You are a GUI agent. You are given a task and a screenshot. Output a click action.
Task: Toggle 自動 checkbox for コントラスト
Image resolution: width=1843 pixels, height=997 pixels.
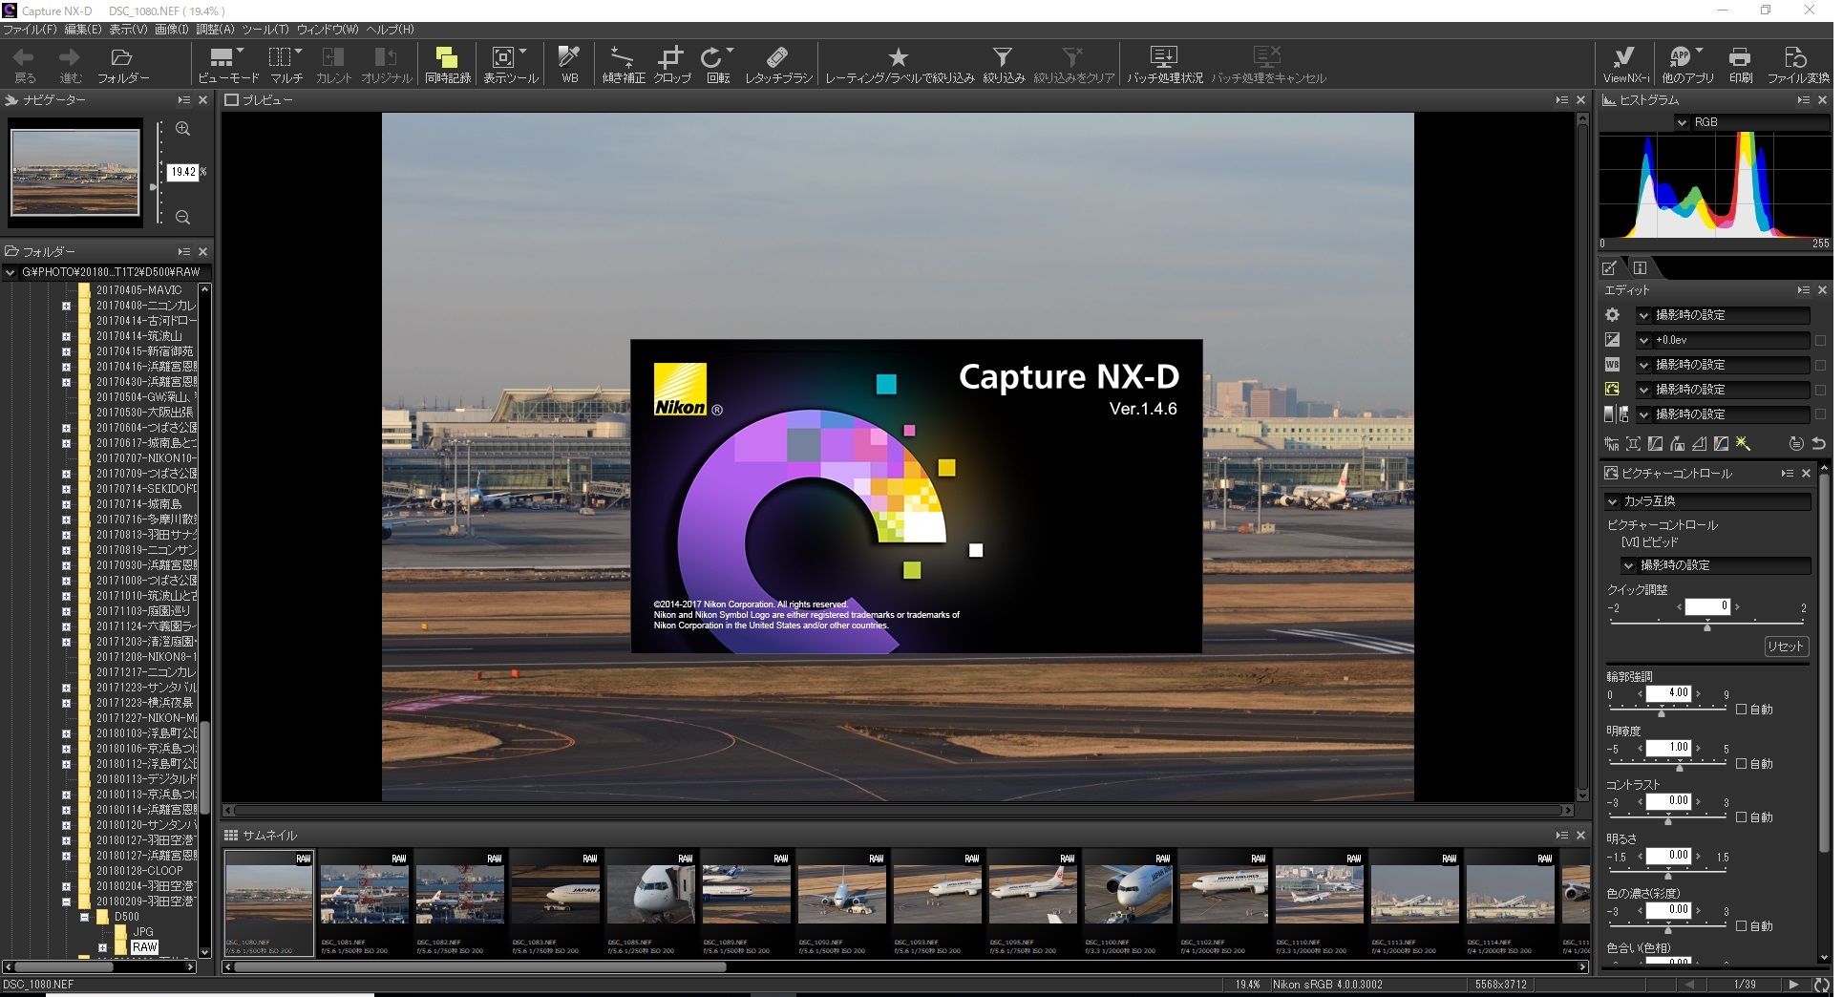[x=1741, y=817]
